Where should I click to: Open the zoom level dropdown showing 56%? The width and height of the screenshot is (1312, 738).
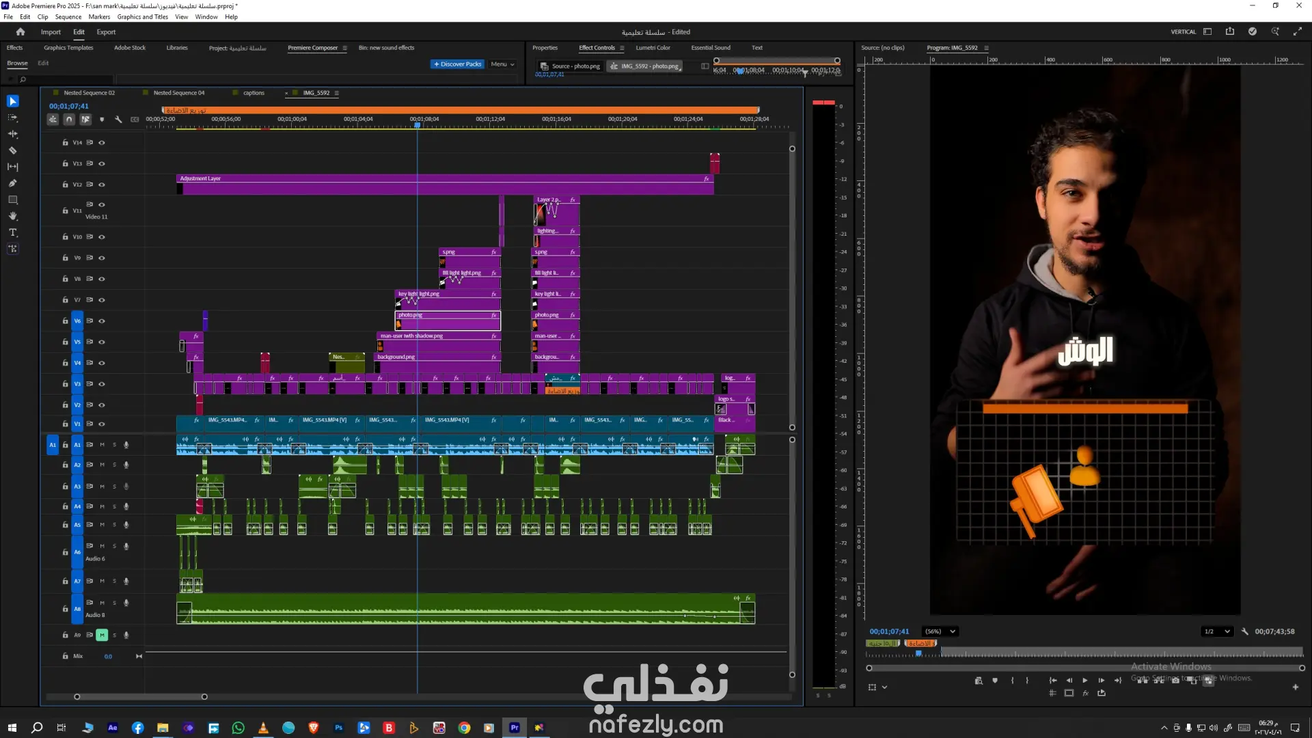coord(940,631)
